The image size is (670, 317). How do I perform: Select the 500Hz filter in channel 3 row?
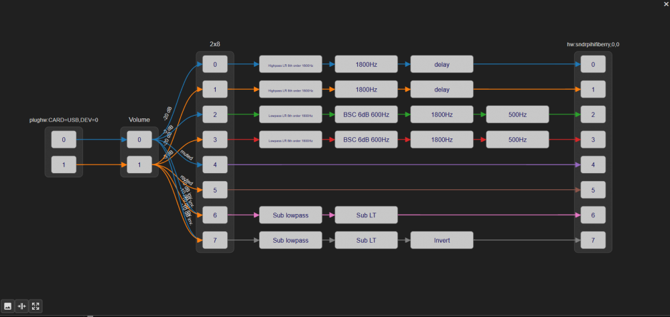tap(517, 140)
